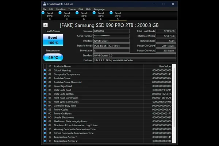Select the S: drive status orb
This screenshot has height=146, width=219.
(x=111, y=13)
